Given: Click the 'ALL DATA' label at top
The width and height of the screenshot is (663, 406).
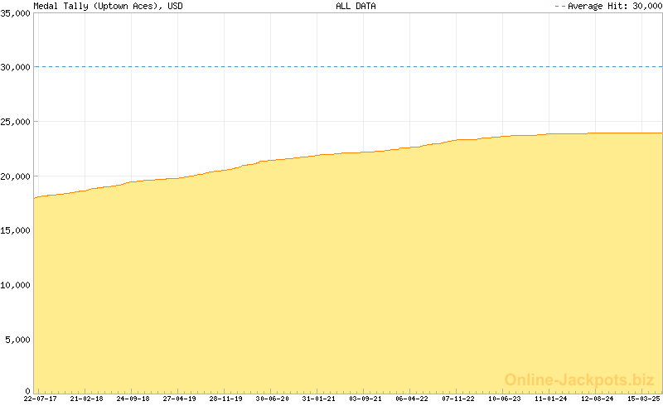Looking at the screenshot, I should pyautogui.click(x=356, y=6).
